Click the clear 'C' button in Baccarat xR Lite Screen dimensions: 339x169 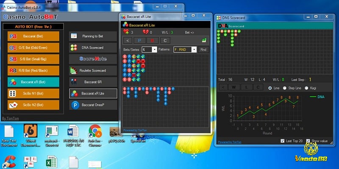pyautogui.click(x=165, y=41)
